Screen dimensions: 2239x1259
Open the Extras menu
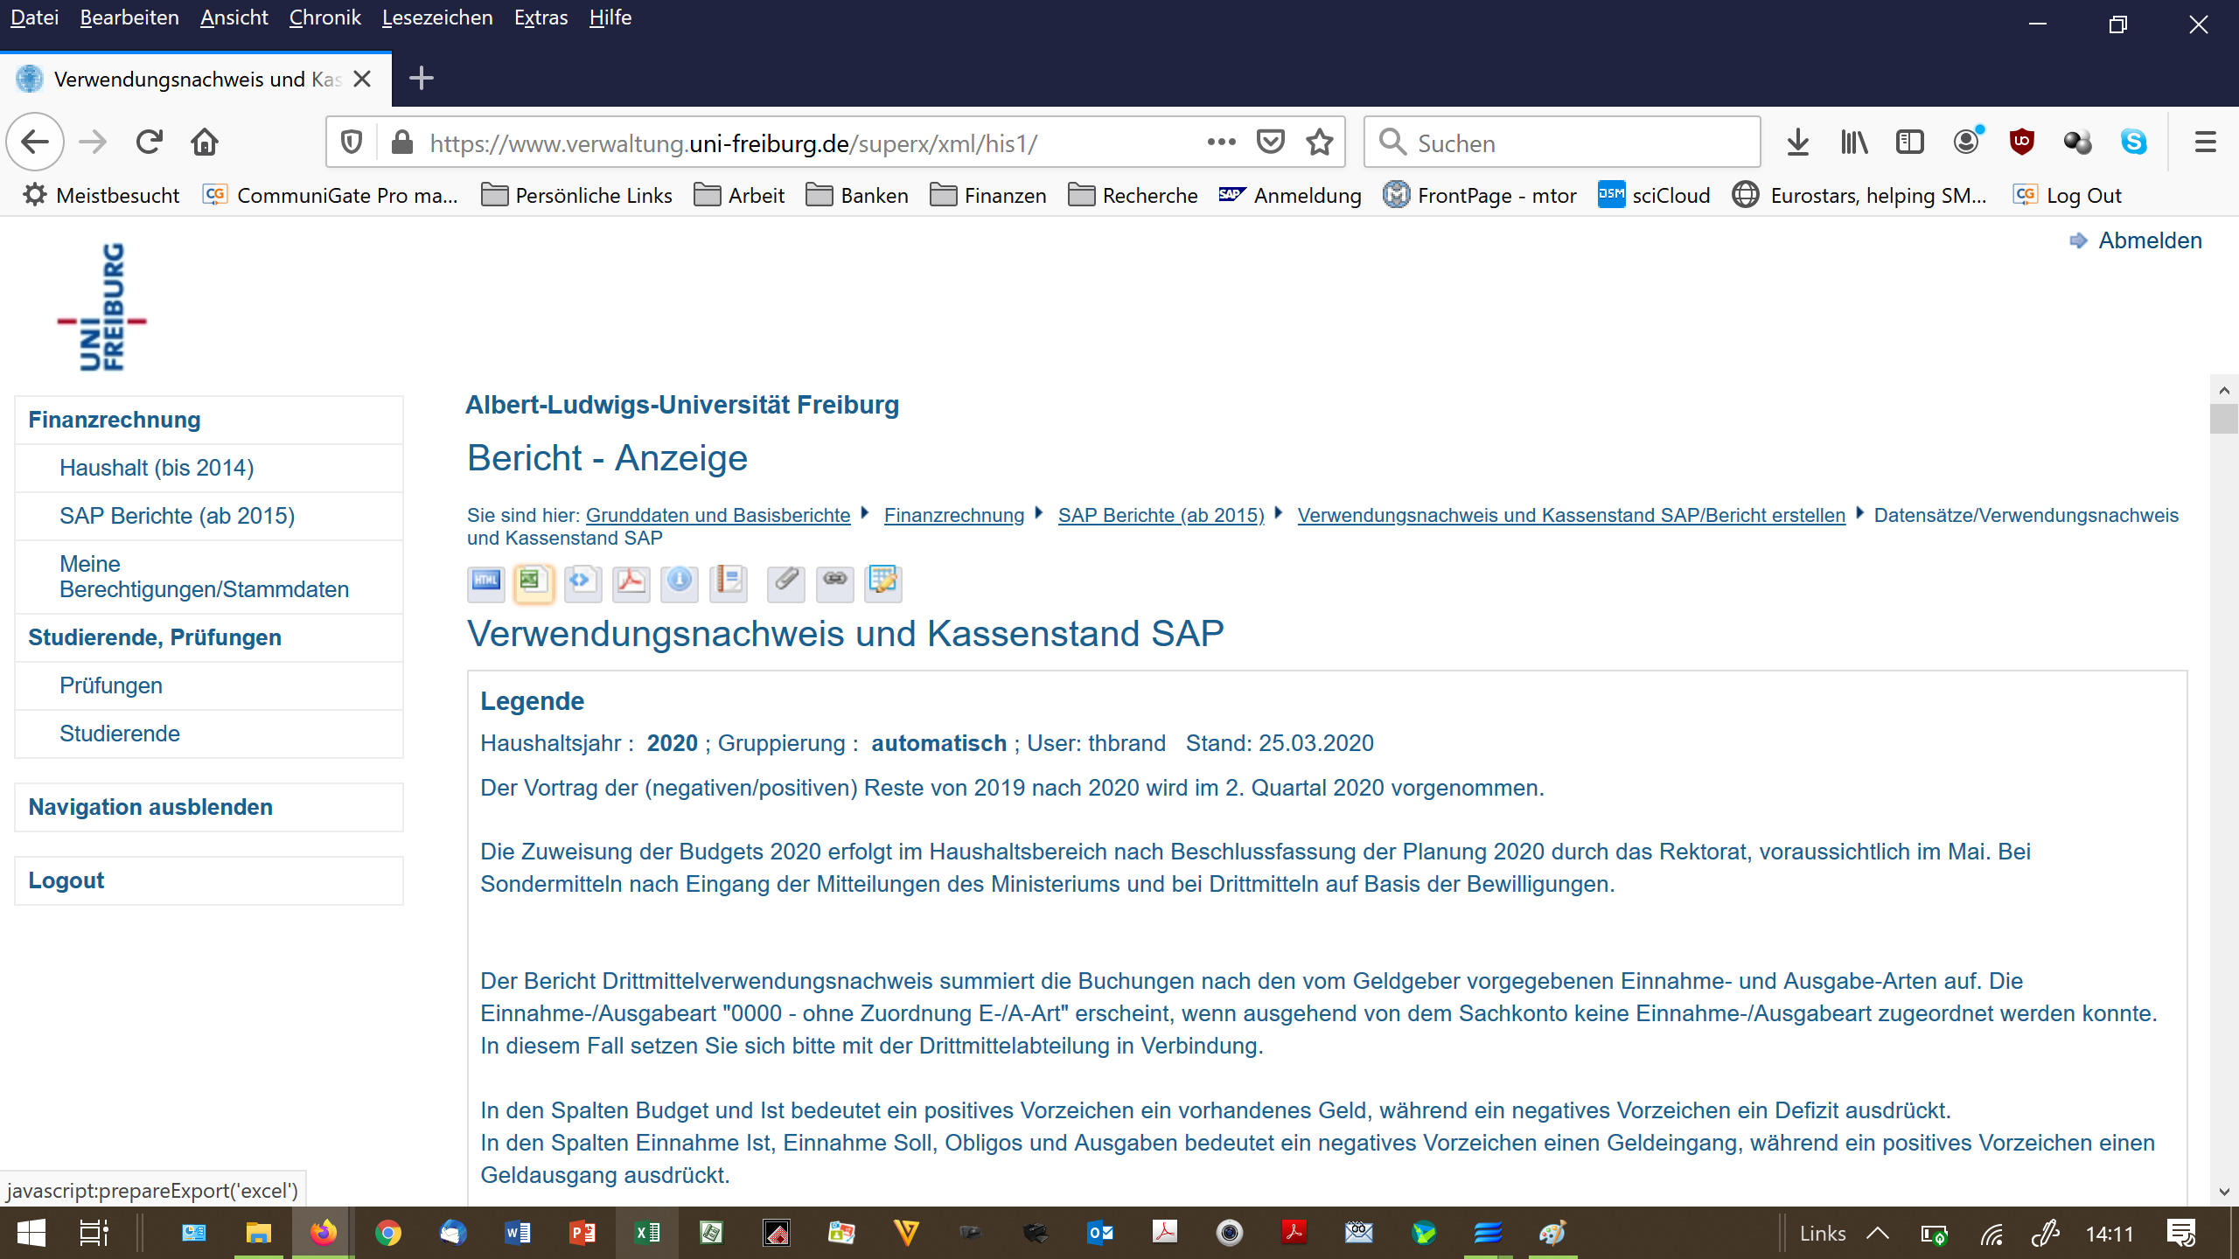(541, 17)
